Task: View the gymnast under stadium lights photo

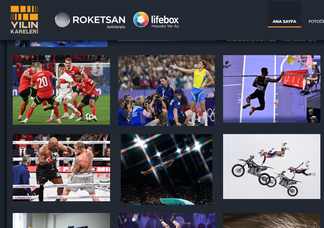Action: click(x=167, y=169)
